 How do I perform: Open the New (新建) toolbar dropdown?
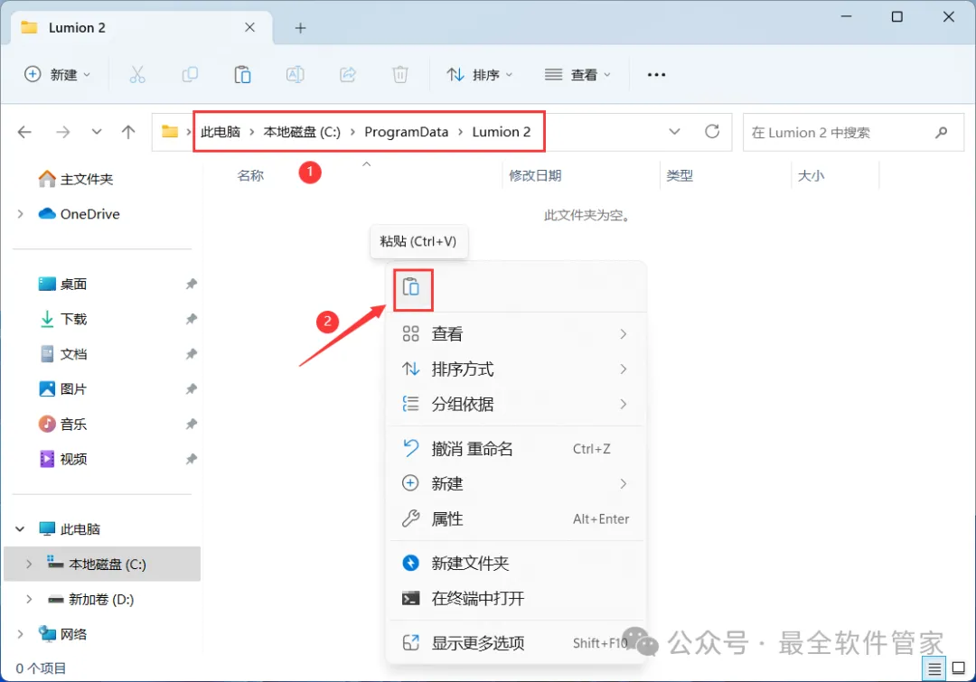point(57,75)
